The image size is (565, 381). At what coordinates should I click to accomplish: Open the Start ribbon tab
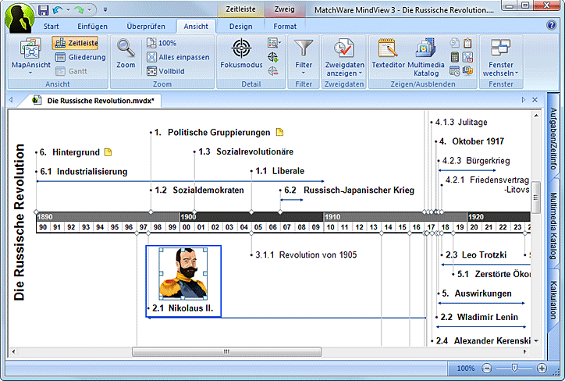(x=52, y=27)
